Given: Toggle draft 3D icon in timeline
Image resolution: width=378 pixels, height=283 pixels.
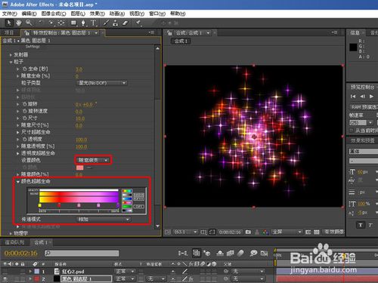Looking at the screenshot, I should click(207, 253).
